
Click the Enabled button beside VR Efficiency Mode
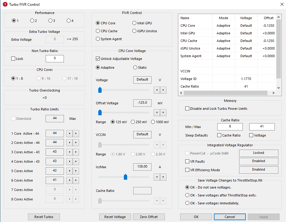click(x=259, y=170)
